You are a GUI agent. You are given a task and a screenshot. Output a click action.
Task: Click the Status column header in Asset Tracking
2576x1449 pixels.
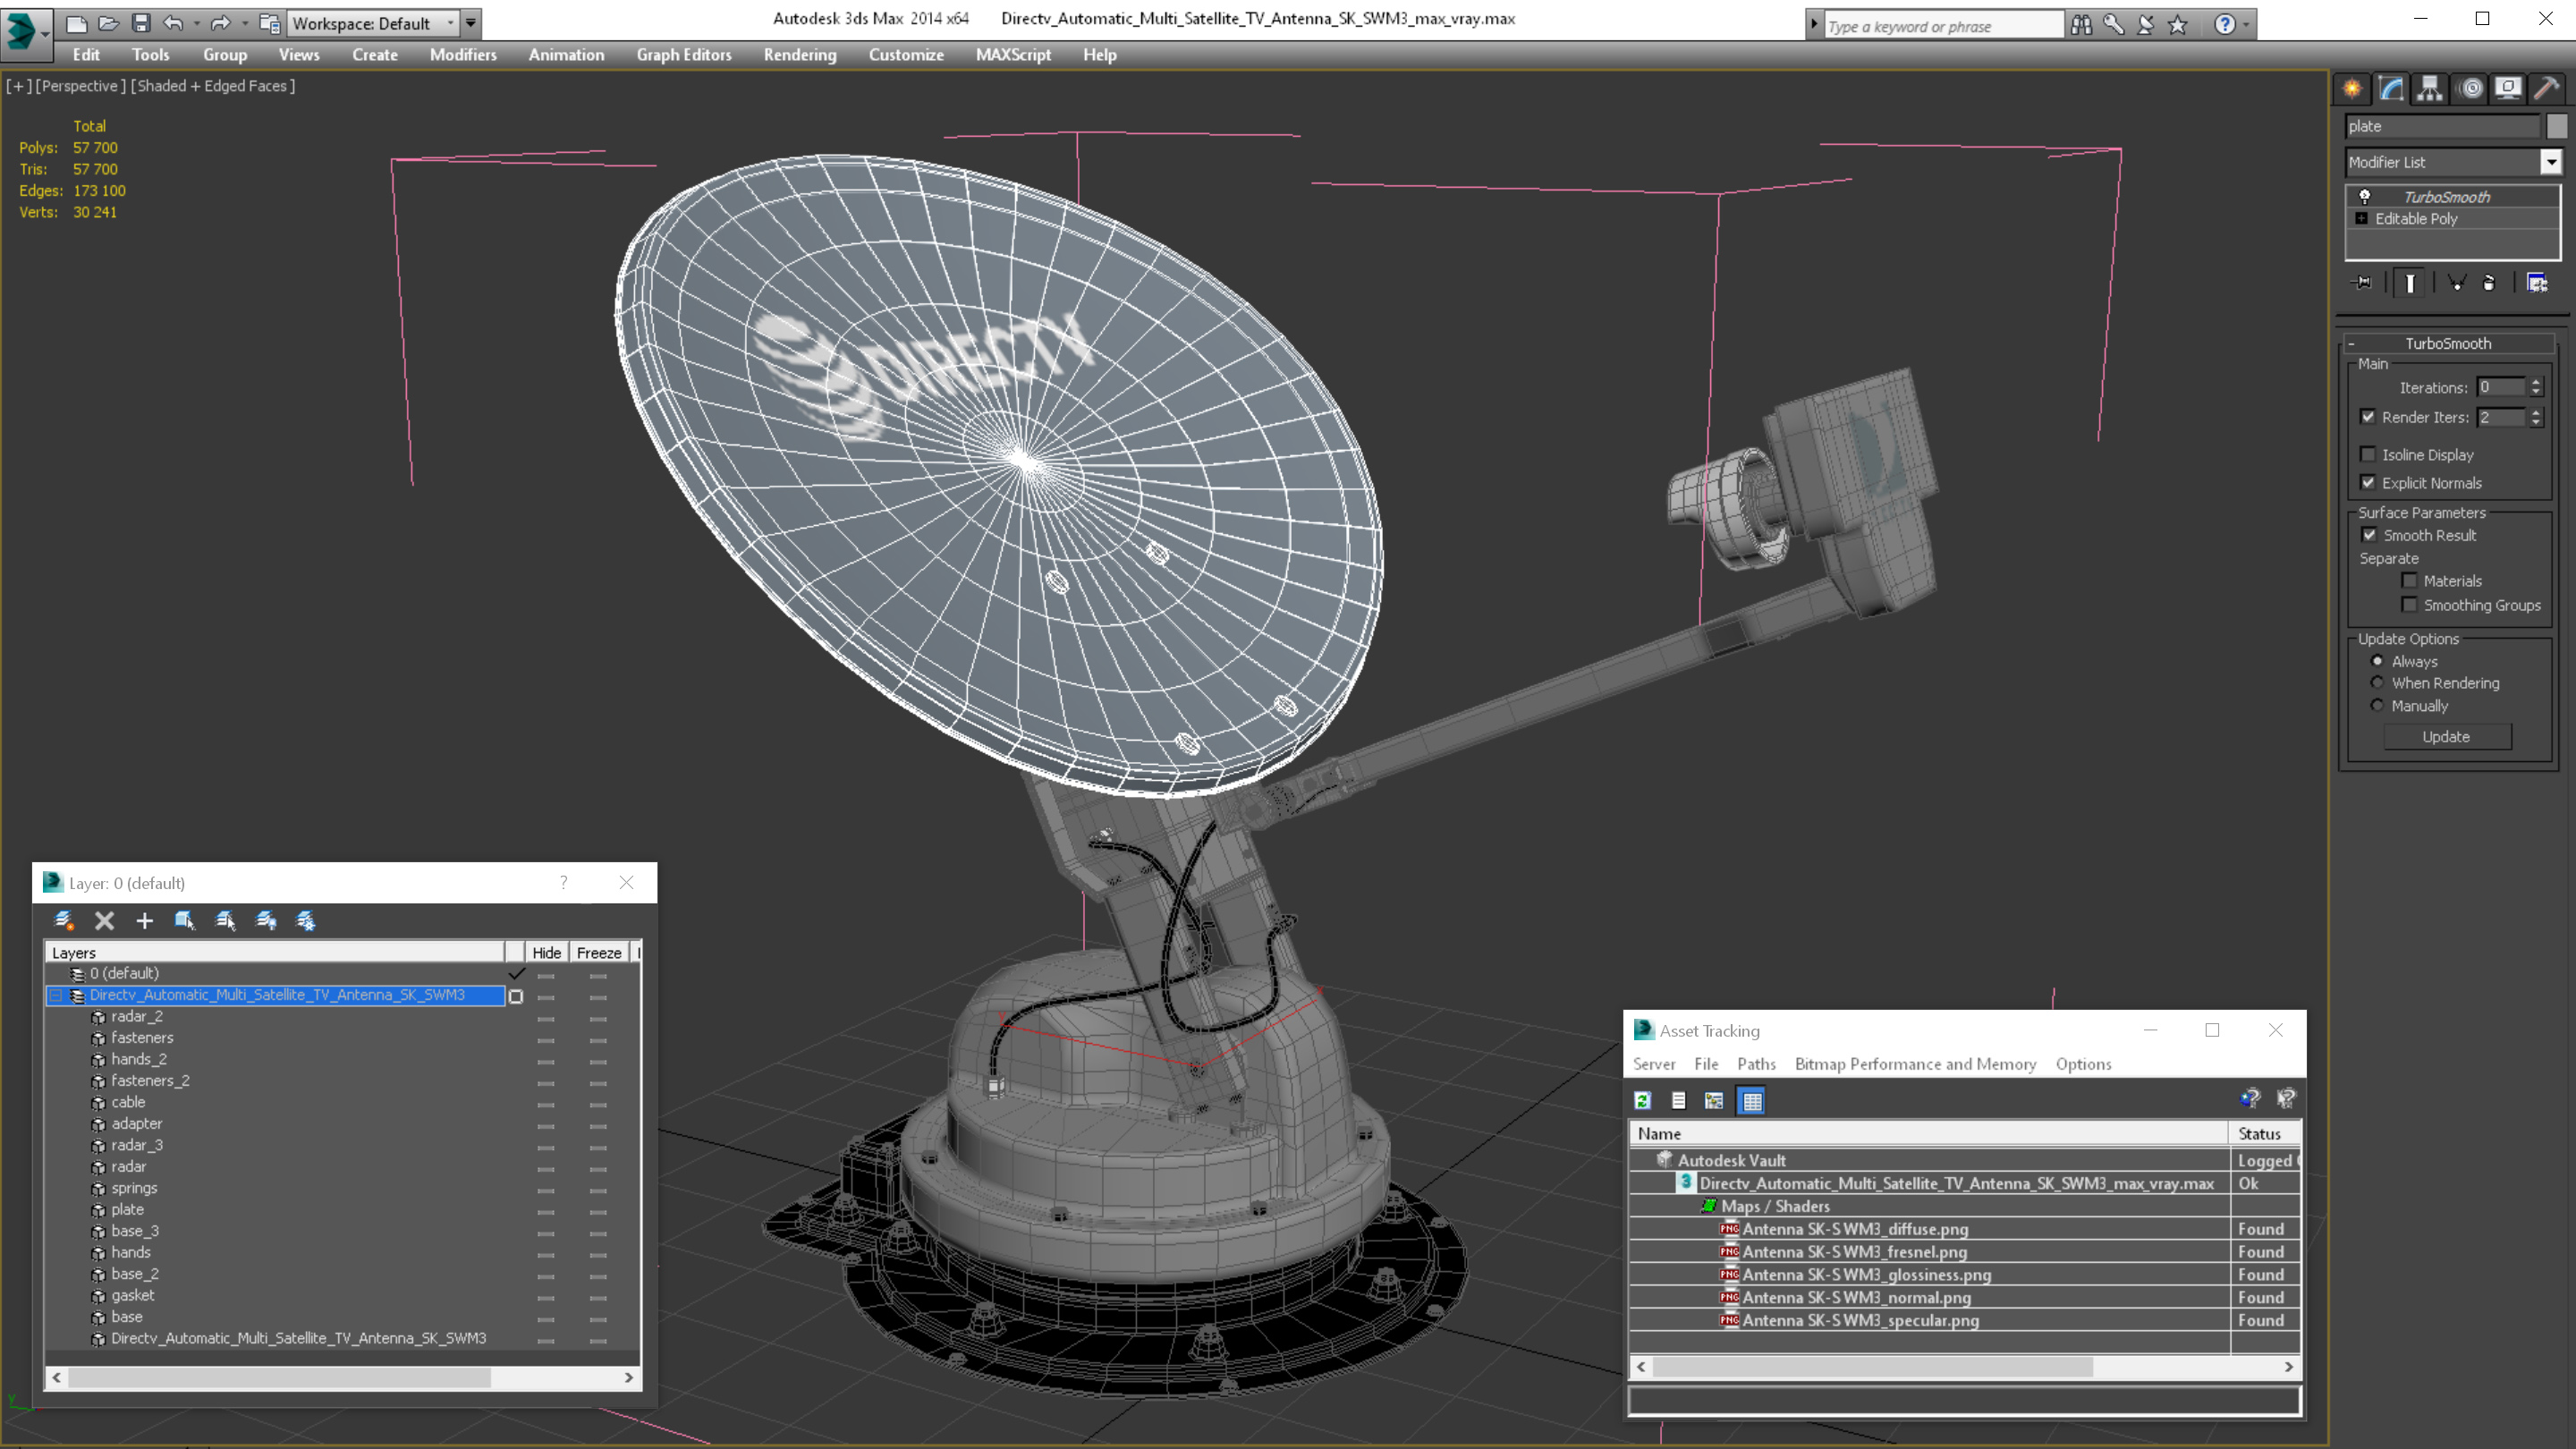(x=2265, y=1134)
